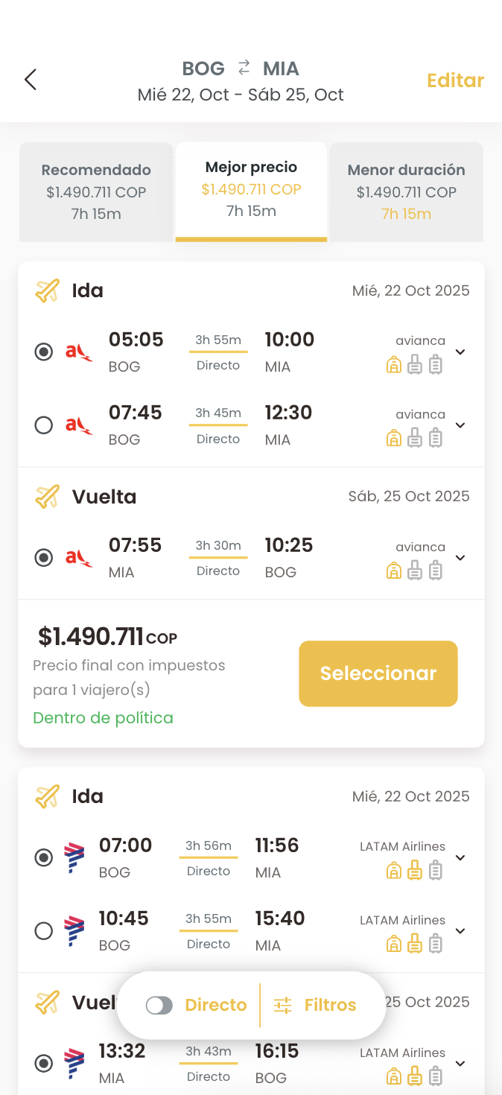Expand details of 07:55 MIA return flight

pos(460,558)
